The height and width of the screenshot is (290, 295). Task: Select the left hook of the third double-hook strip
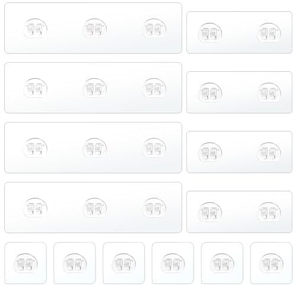210,152
